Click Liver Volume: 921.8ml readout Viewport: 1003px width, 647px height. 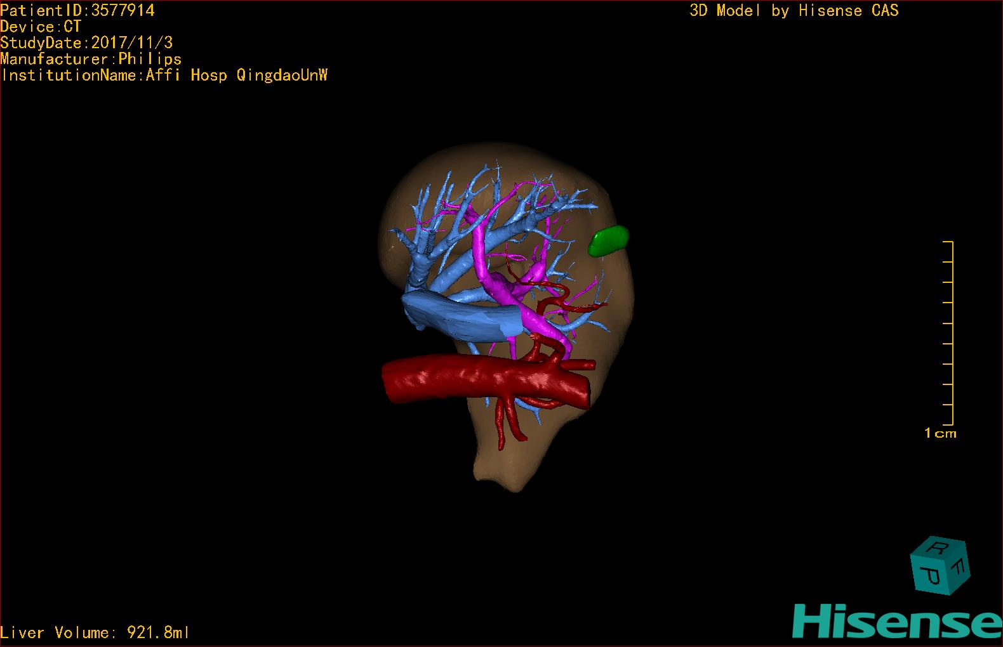pyautogui.click(x=95, y=632)
